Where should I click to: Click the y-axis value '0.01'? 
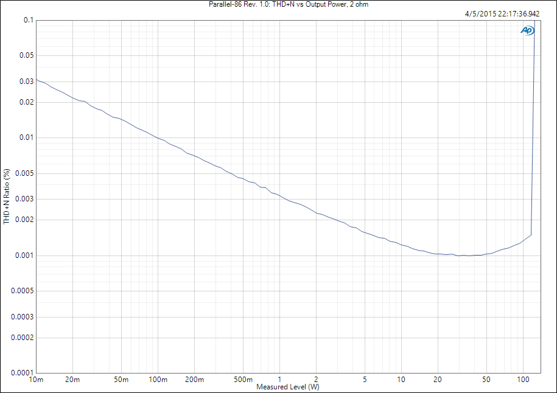pyautogui.click(x=27, y=137)
